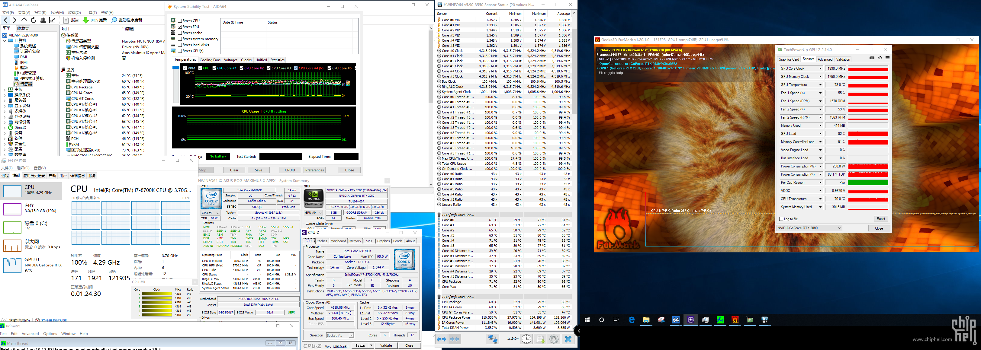This screenshot has height=350, width=981.
Task: Enable Stress CPU checkbox
Action: click(x=180, y=21)
